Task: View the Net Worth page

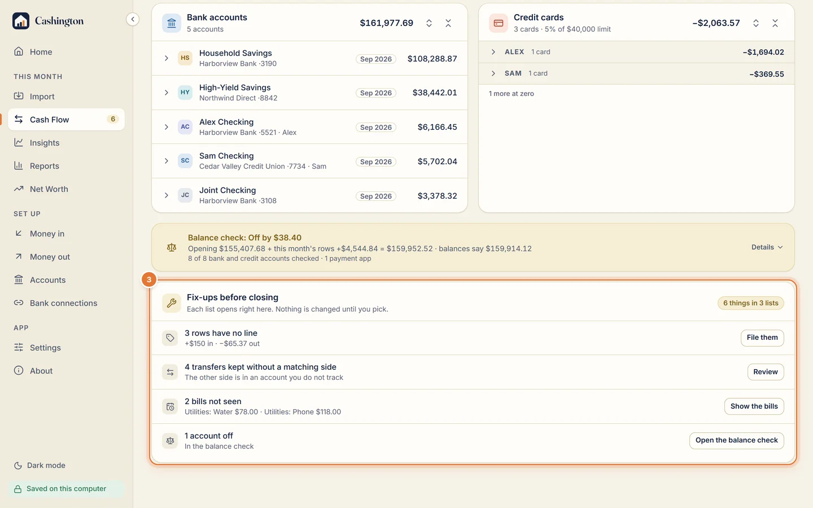Action: [x=67, y=189]
